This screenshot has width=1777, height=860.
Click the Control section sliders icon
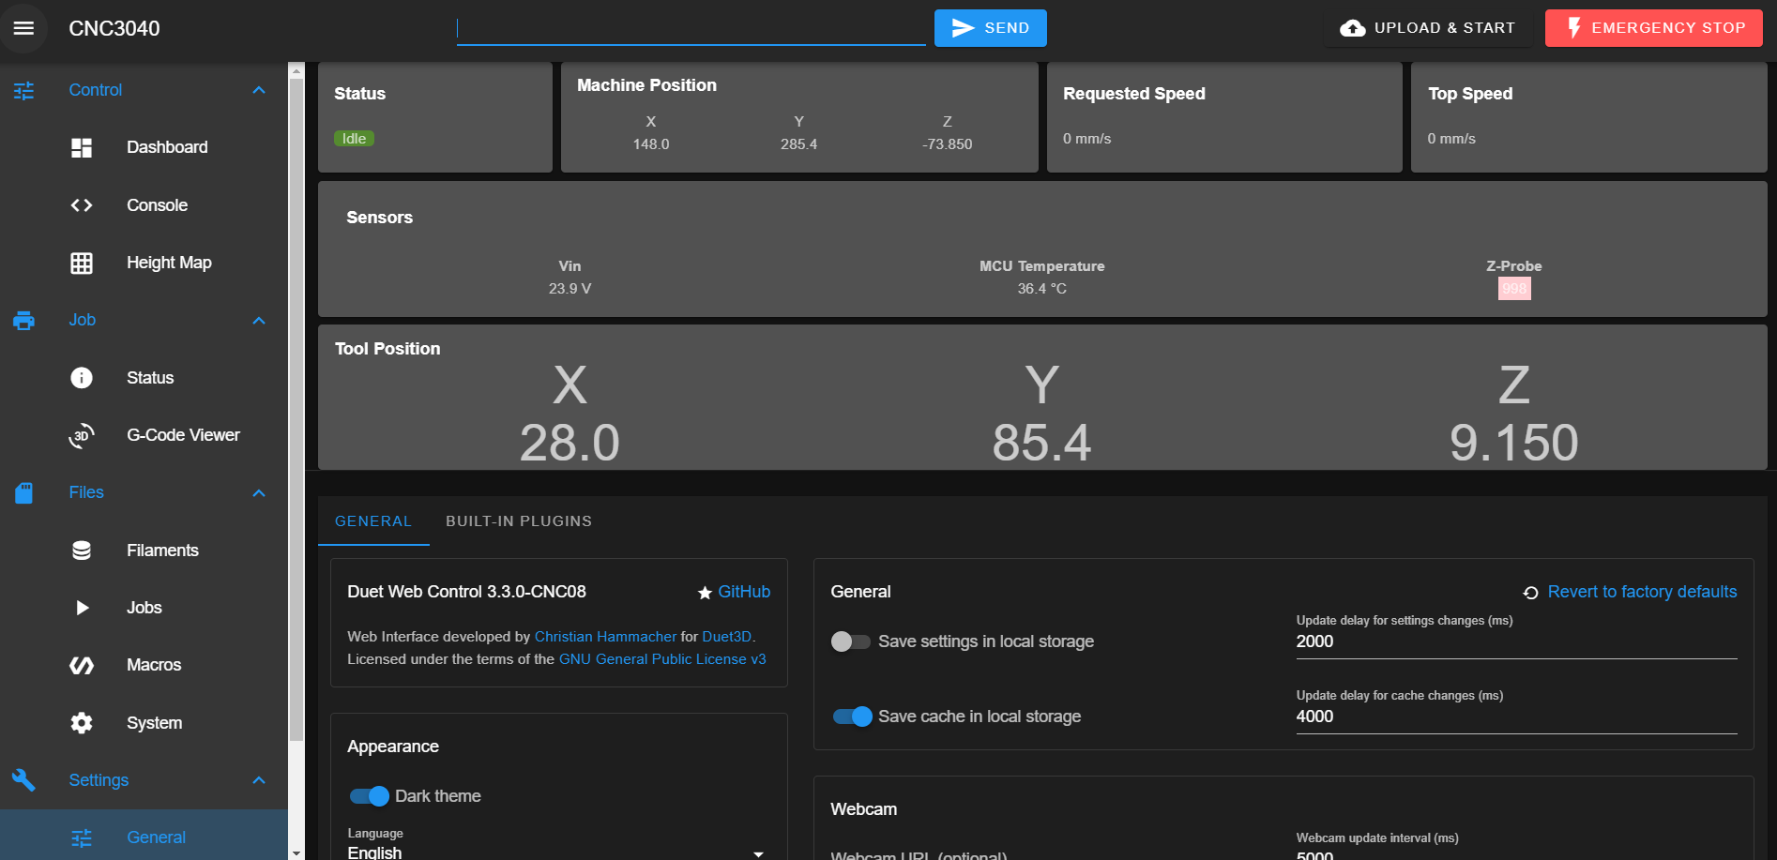tap(23, 91)
